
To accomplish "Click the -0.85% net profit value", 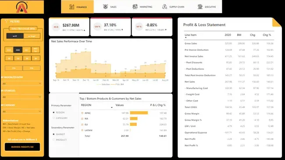I will (151, 25).
